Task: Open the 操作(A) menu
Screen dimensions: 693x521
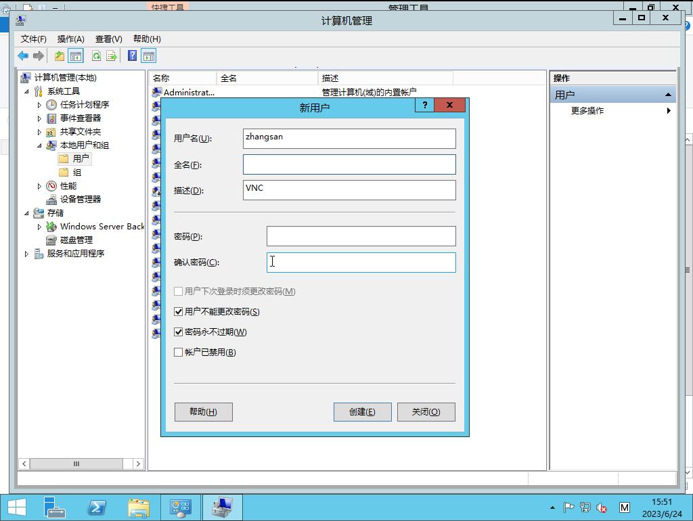Action: point(70,39)
